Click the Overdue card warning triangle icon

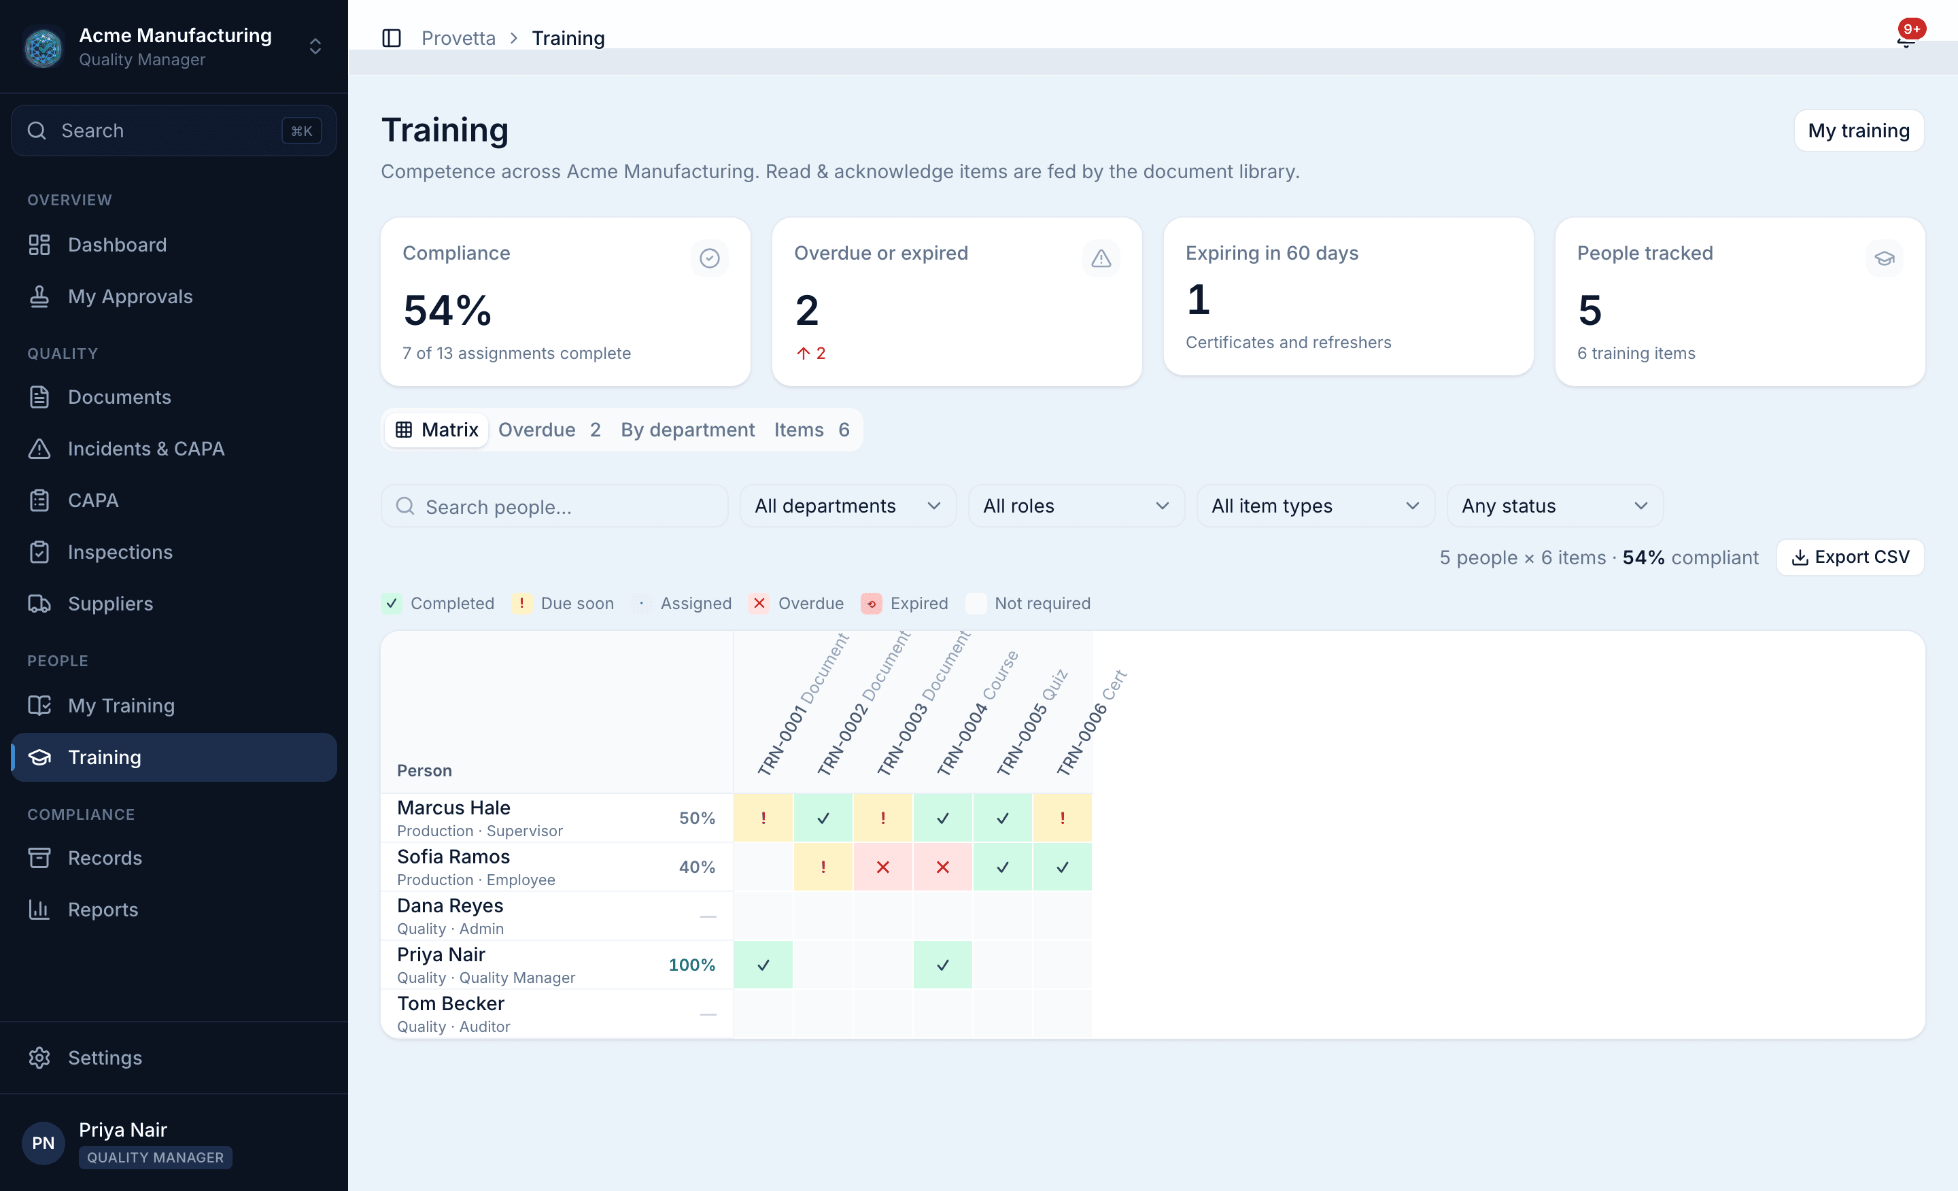coord(1101,258)
